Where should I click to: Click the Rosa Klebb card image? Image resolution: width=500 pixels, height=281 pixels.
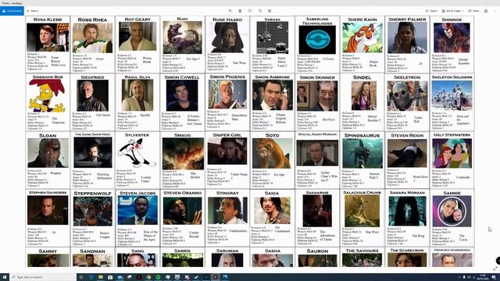click(x=48, y=37)
